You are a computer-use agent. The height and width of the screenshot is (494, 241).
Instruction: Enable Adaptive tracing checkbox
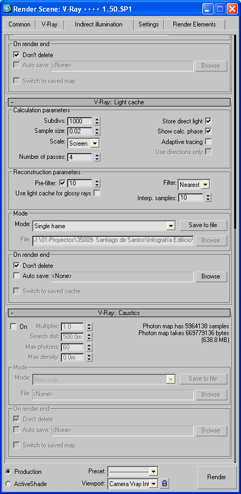[x=208, y=141]
